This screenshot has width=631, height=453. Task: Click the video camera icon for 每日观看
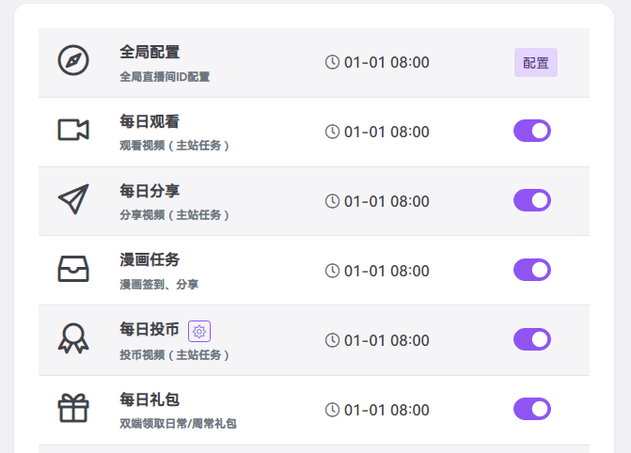[73, 130]
